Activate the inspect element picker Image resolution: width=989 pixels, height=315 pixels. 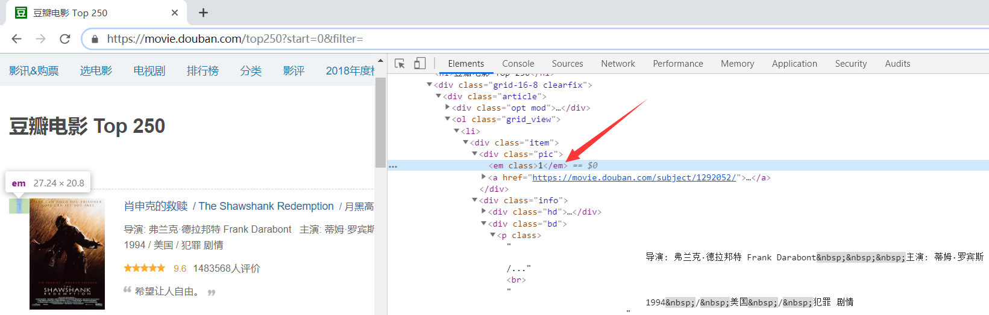click(400, 64)
